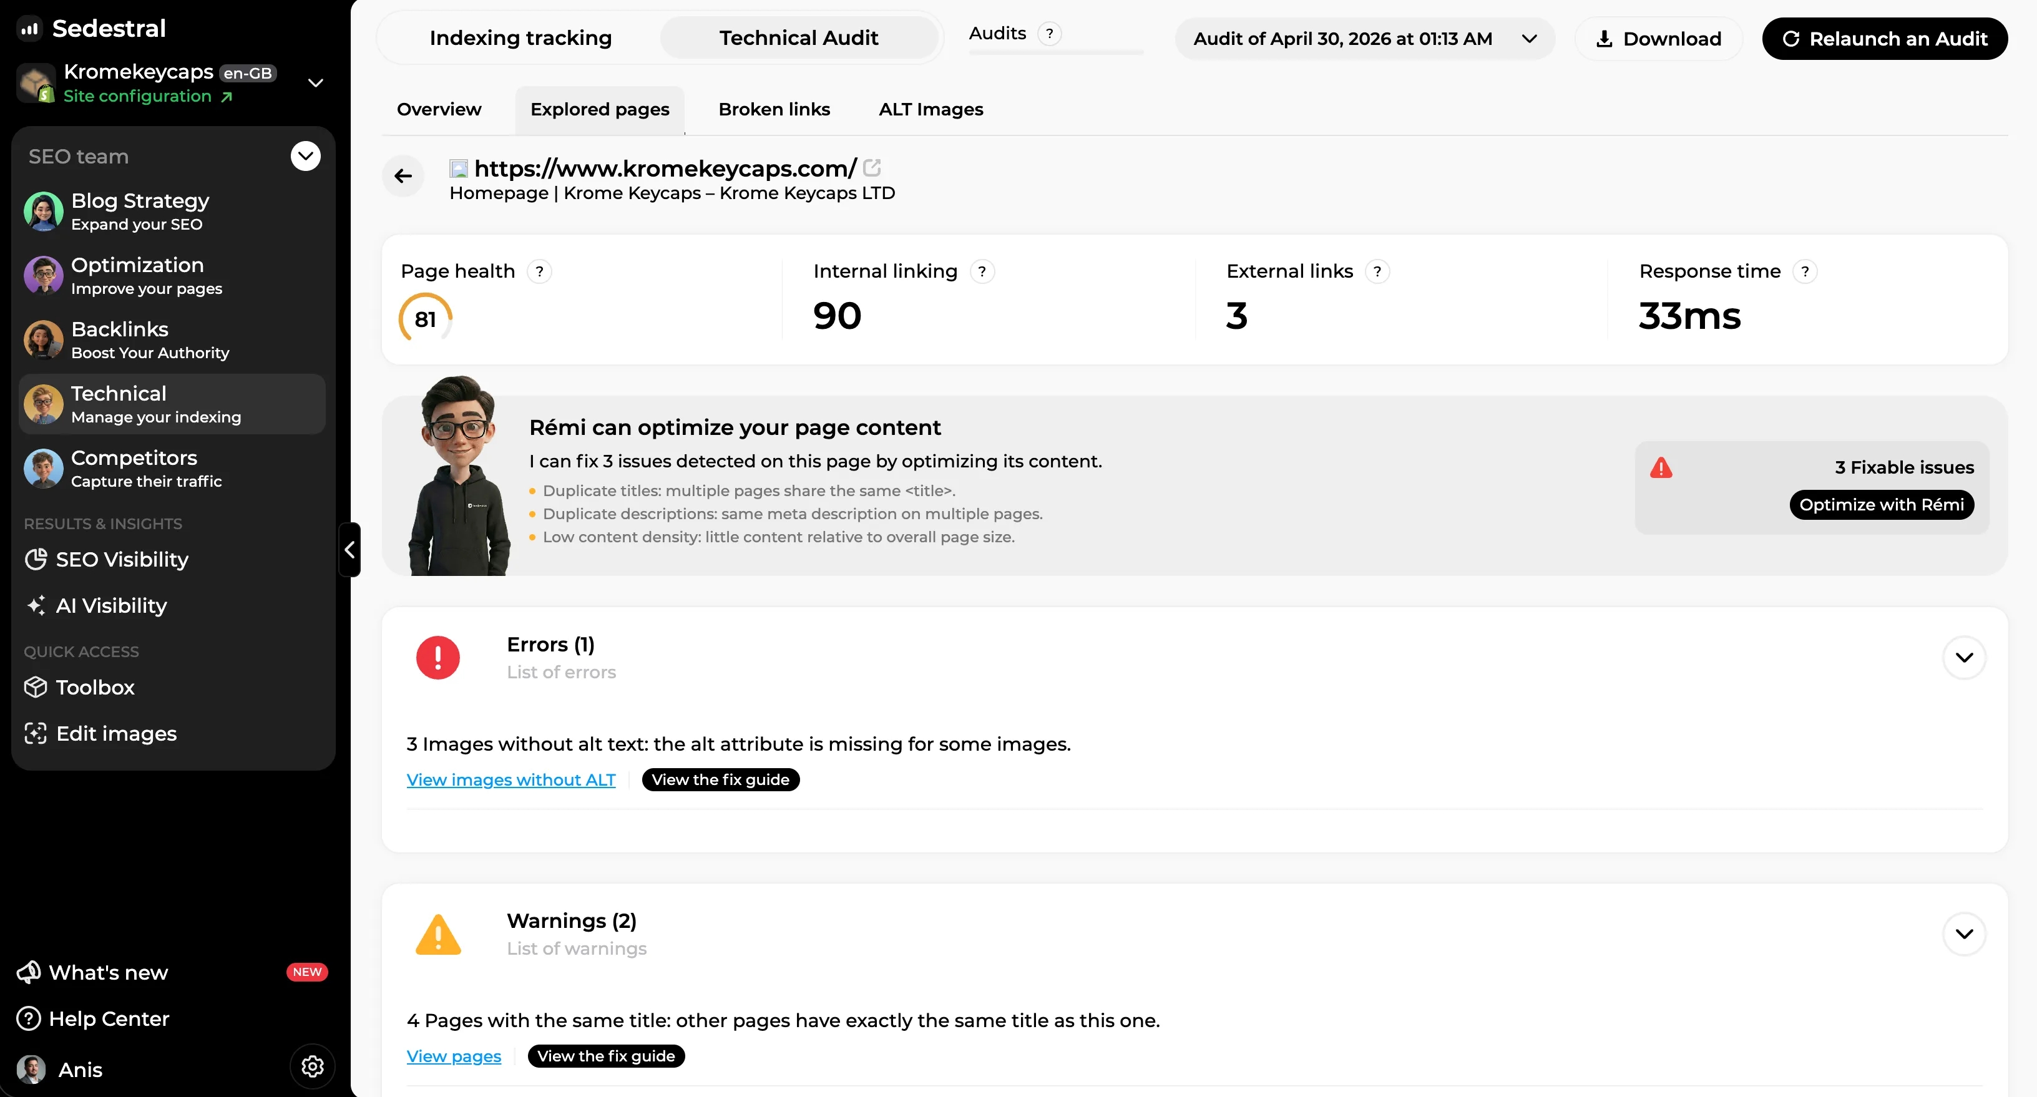The image size is (2037, 1097).
Task: Open Backlinks agent
Action: click(172, 339)
